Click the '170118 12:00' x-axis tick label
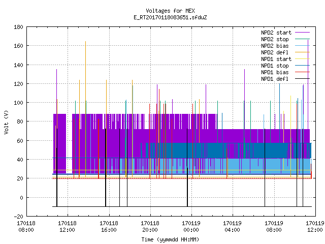Viewport: 325px width, 244px height. point(68,226)
